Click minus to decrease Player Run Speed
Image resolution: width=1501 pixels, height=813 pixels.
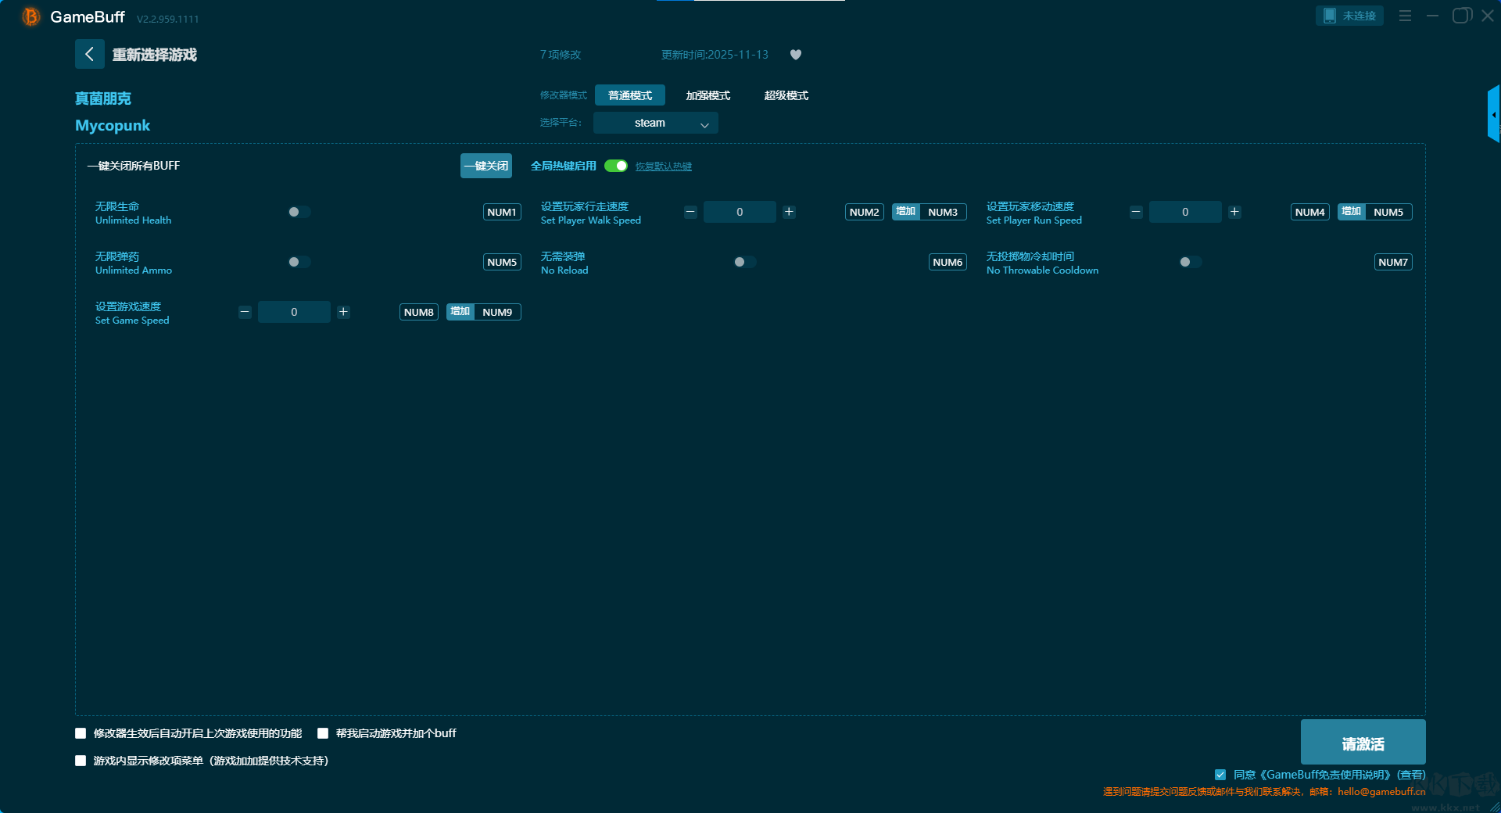pos(1136,212)
